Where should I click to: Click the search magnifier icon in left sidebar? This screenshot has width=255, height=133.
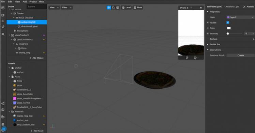(x=3, y=34)
